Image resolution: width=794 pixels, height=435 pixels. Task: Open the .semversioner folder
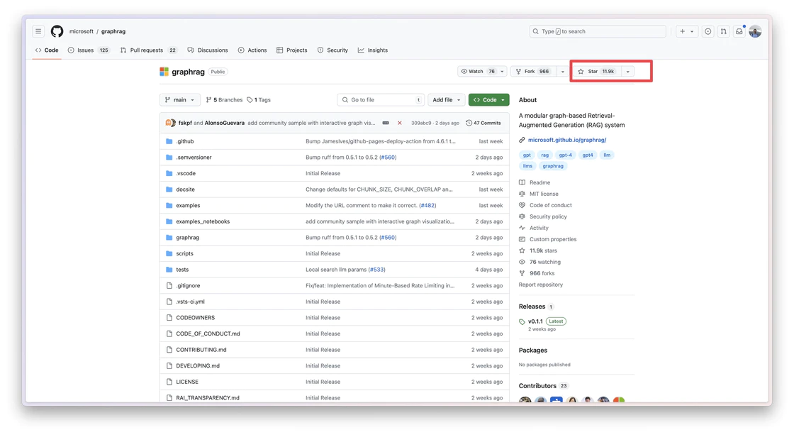click(x=194, y=157)
